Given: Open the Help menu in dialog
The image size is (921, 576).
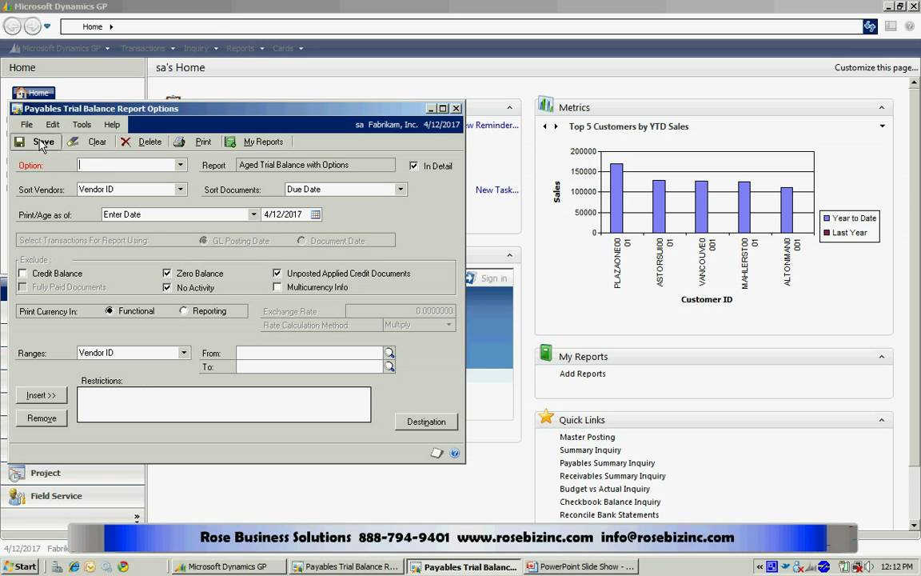Looking at the screenshot, I should [112, 125].
